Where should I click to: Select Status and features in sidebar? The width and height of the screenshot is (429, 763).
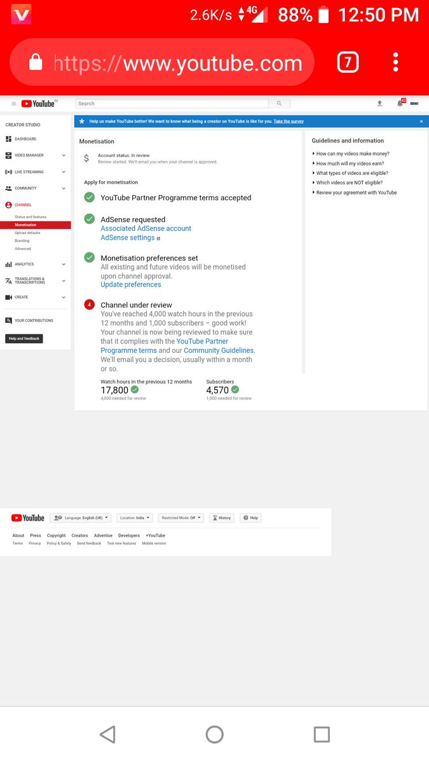pyautogui.click(x=31, y=217)
